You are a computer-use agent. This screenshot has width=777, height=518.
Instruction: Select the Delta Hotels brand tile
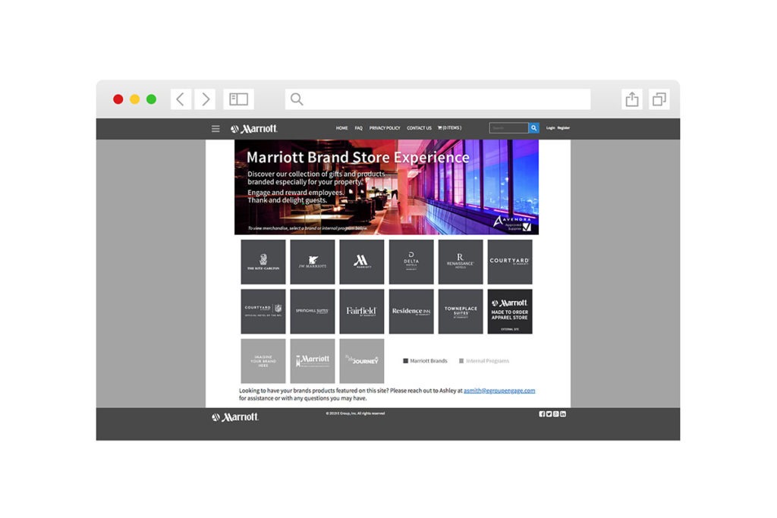411,262
